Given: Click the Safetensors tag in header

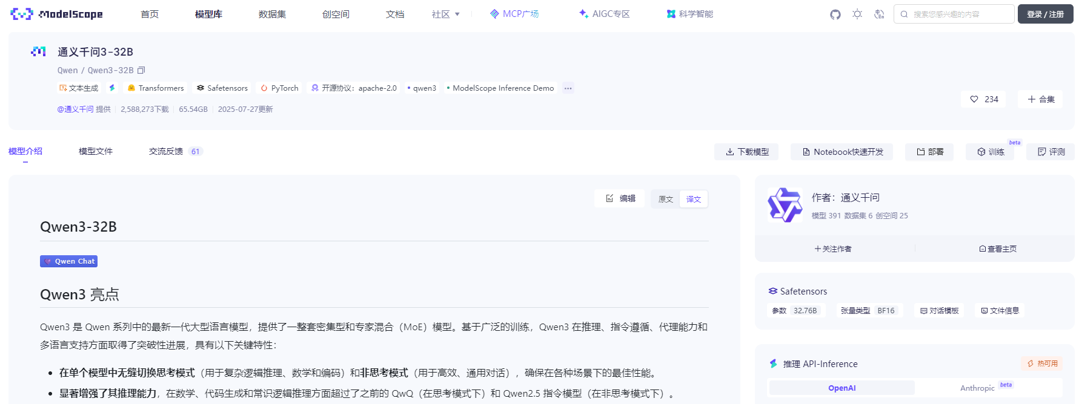Looking at the screenshot, I should click(222, 88).
